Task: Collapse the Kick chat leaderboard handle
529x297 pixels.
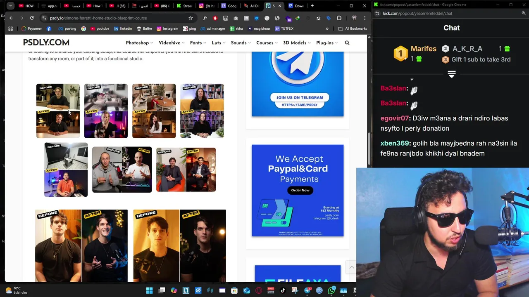Action: (451, 74)
